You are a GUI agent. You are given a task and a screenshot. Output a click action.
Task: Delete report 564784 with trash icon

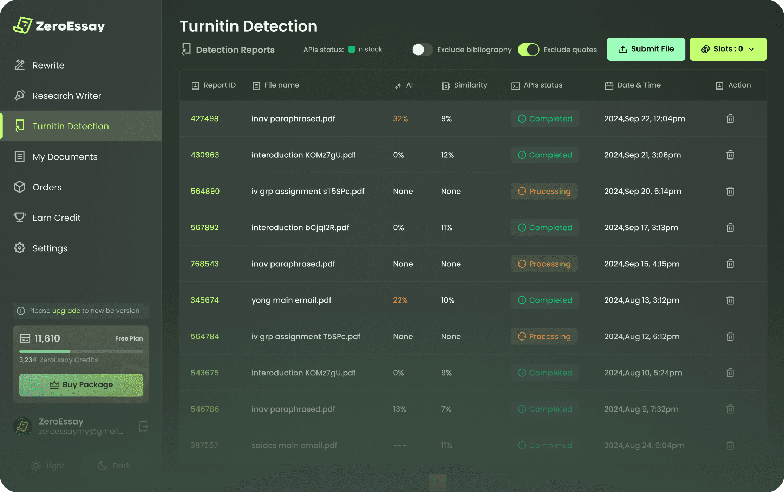point(730,336)
